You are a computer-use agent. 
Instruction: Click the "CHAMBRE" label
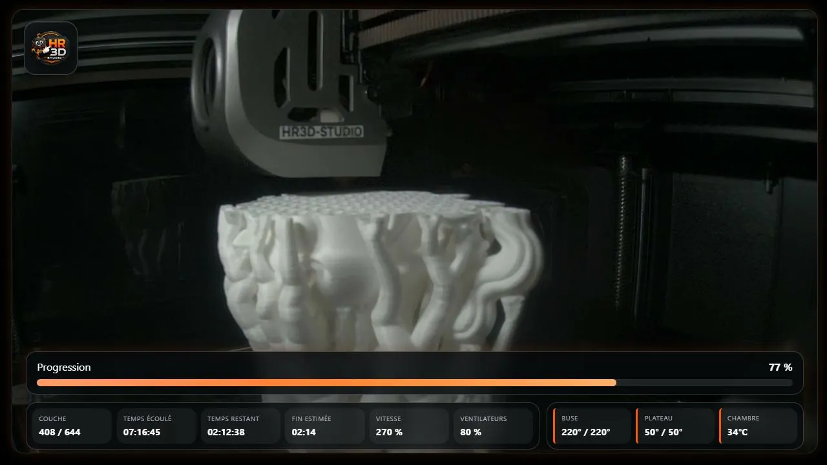(743, 418)
